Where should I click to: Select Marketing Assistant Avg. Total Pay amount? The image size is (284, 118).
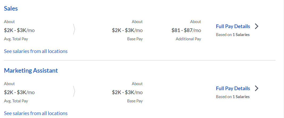[19, 93]
